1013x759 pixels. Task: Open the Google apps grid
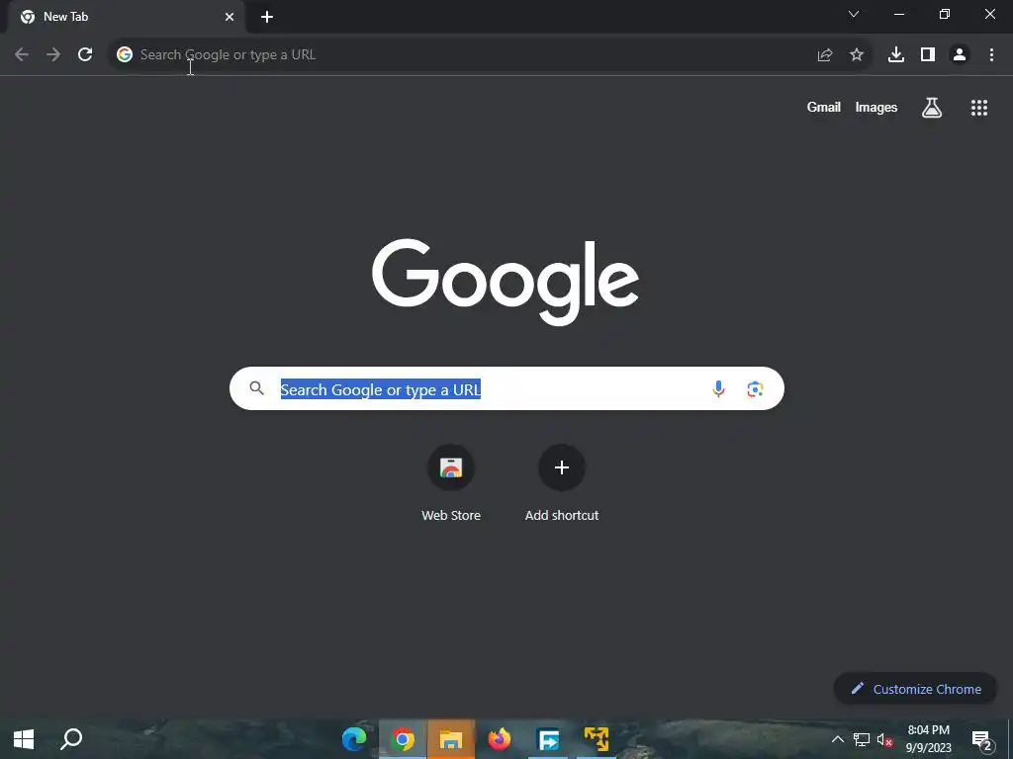(979, 108)
